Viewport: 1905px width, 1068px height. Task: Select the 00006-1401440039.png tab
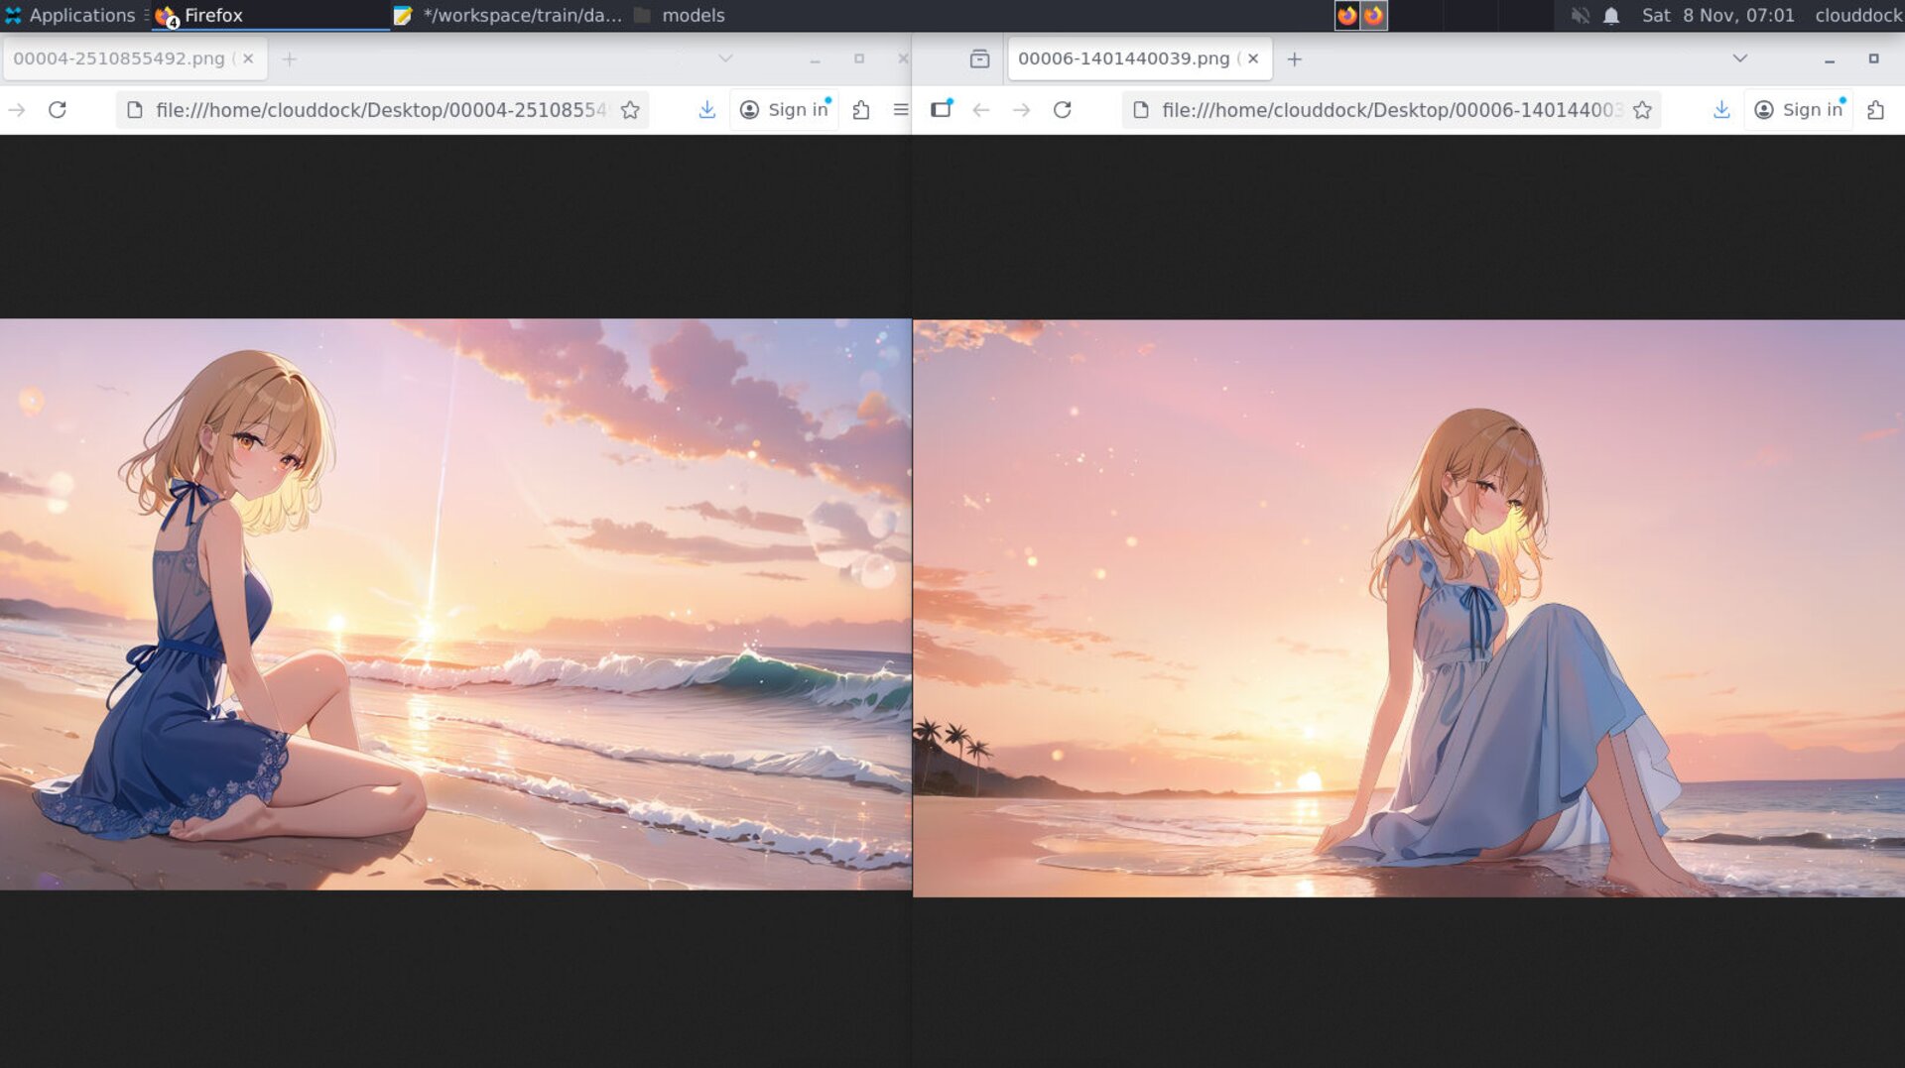[1123, 59]
